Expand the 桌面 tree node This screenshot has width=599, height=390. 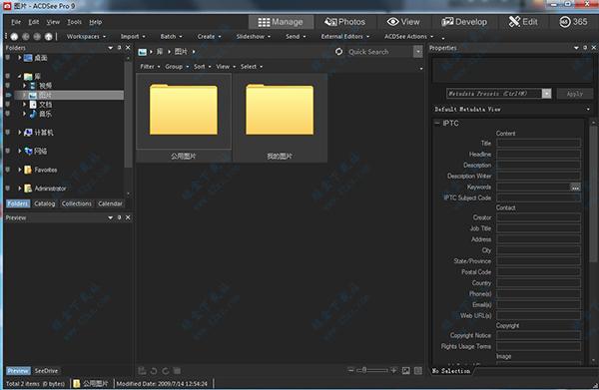pyautogui.click(x=20, y=58)
